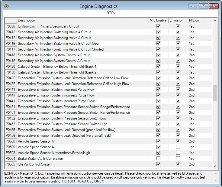Screen dimensions: 222x187
Task: Select the P0453 code cell
Action: (11, 124)
